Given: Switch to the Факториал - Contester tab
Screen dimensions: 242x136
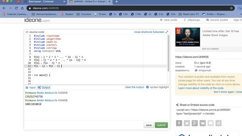Looking at the screenshot, I should pyautogui.click(x=41, y=2).
